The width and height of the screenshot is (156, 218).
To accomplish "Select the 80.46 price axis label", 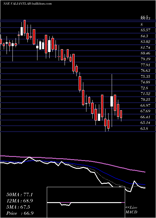I will [146, 53].
